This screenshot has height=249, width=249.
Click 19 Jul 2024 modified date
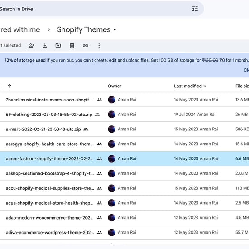[185, 115]
